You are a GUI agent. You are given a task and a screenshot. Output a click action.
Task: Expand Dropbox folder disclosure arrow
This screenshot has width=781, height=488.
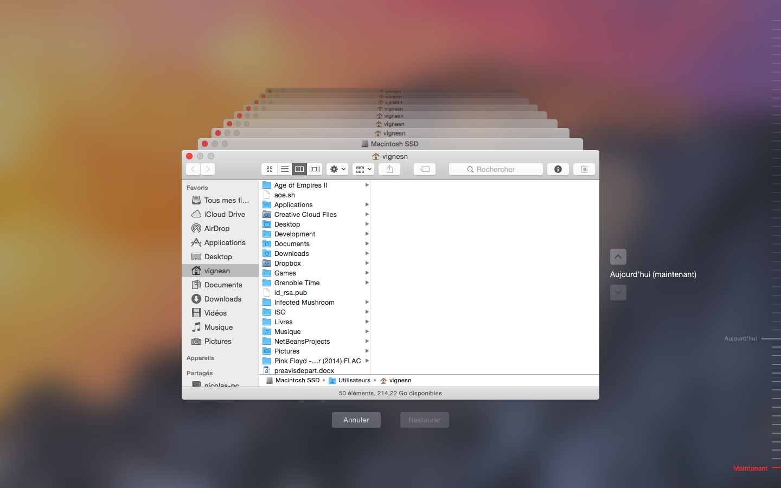click(367, 263)
